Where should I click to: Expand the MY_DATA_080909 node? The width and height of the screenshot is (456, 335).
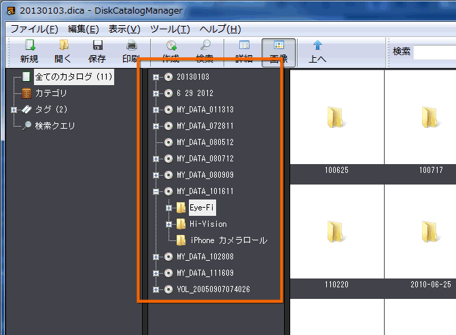[156, 175]
